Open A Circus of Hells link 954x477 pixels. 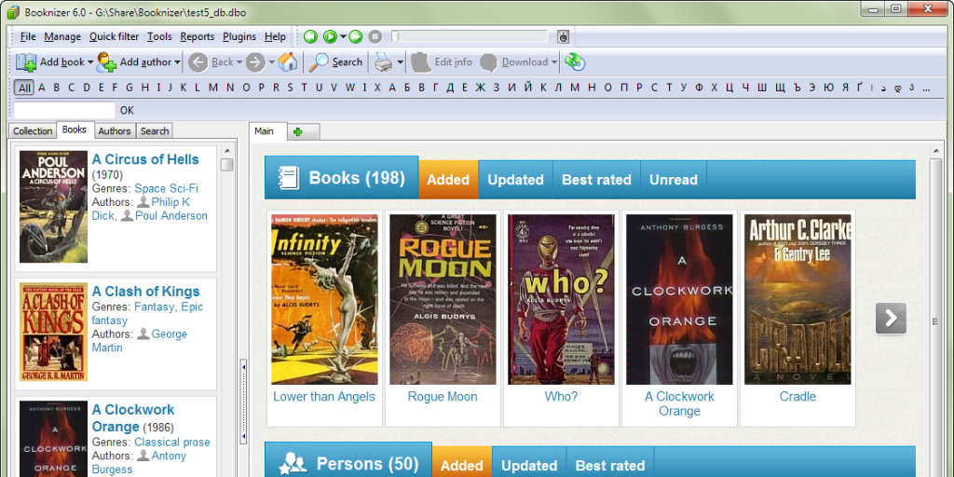tap(145, 159)
